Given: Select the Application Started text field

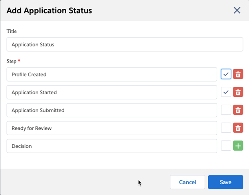Looking at the screenshot, I should point(112,92).
